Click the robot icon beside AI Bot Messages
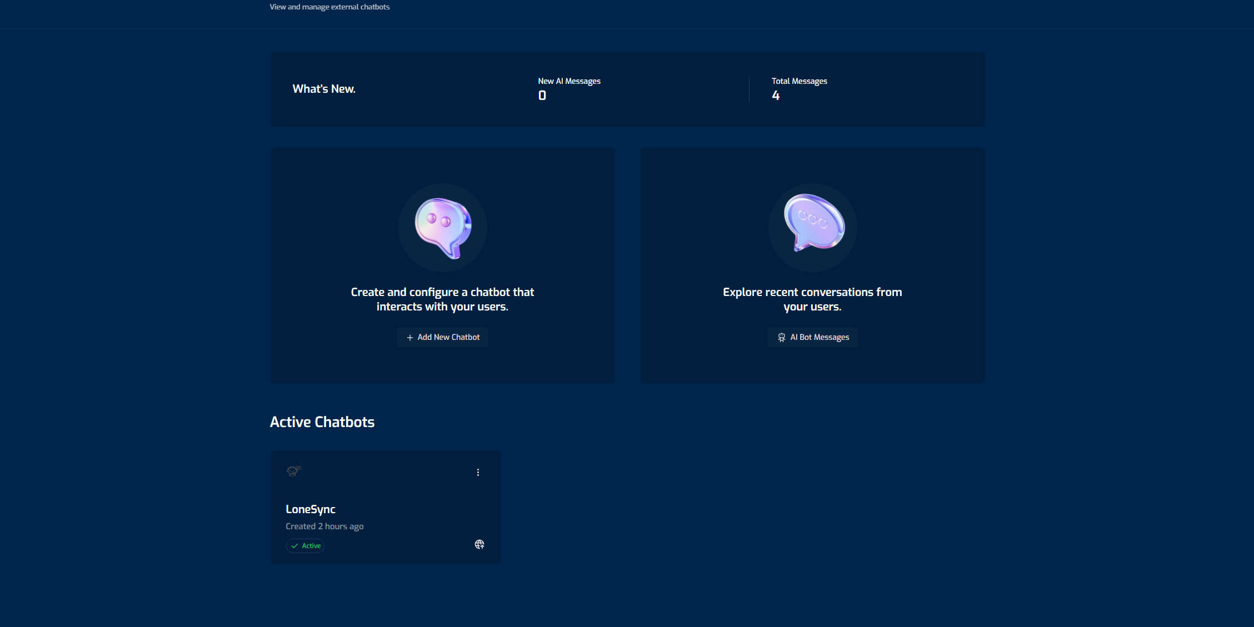Image resolution: width=1254 pixels, height=627 pixels. (x=782, y=338)
